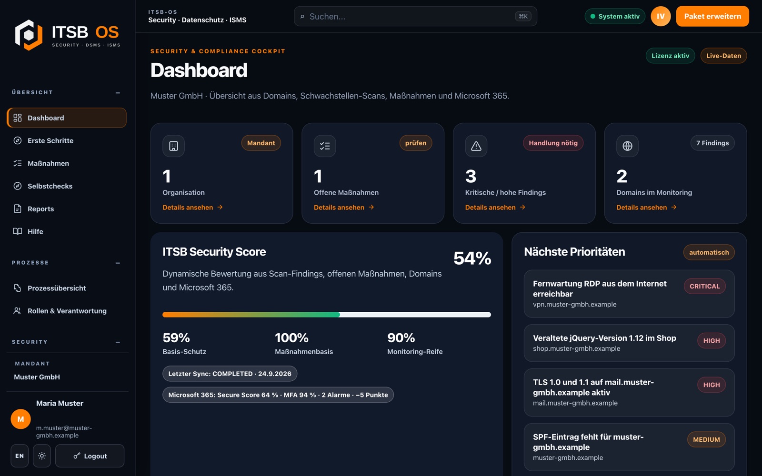
Task: Open Selbstchecks from the sidebar menu
Action: click(x=67, y=186)
